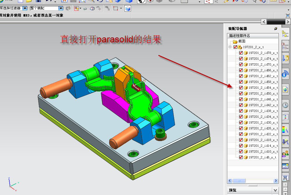Click navigator horizontal scrollbar right arrow
The width and height of the screenshot is (291, 195).
pyautogui.click(x=276, y=181)
